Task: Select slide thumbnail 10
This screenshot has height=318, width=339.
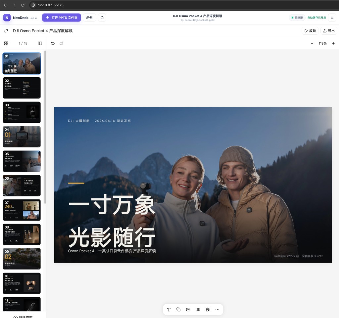Action: [x=22, y=283]
